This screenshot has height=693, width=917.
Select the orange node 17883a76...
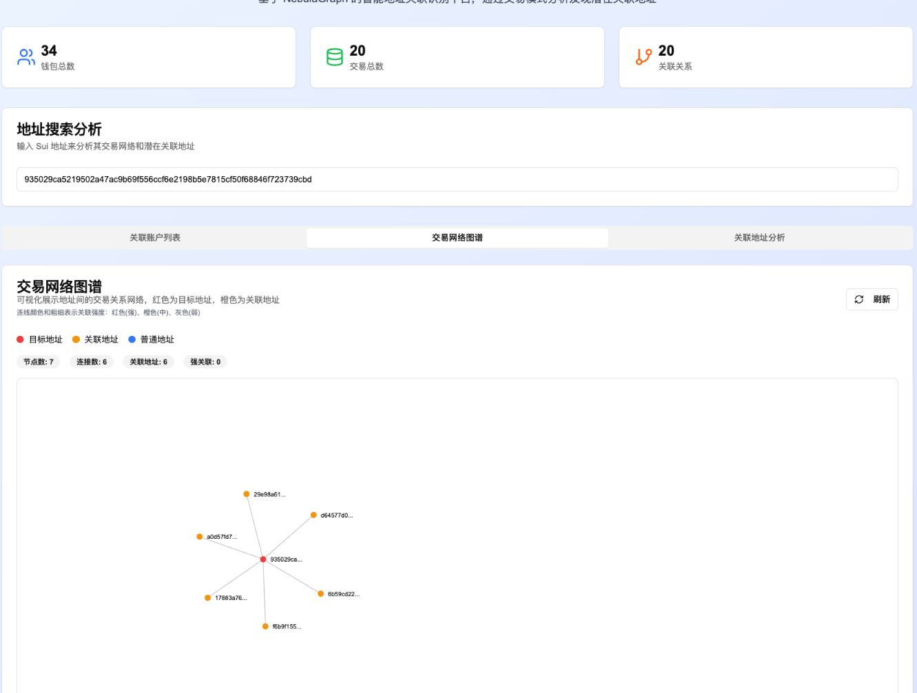[x=207, y=597]
